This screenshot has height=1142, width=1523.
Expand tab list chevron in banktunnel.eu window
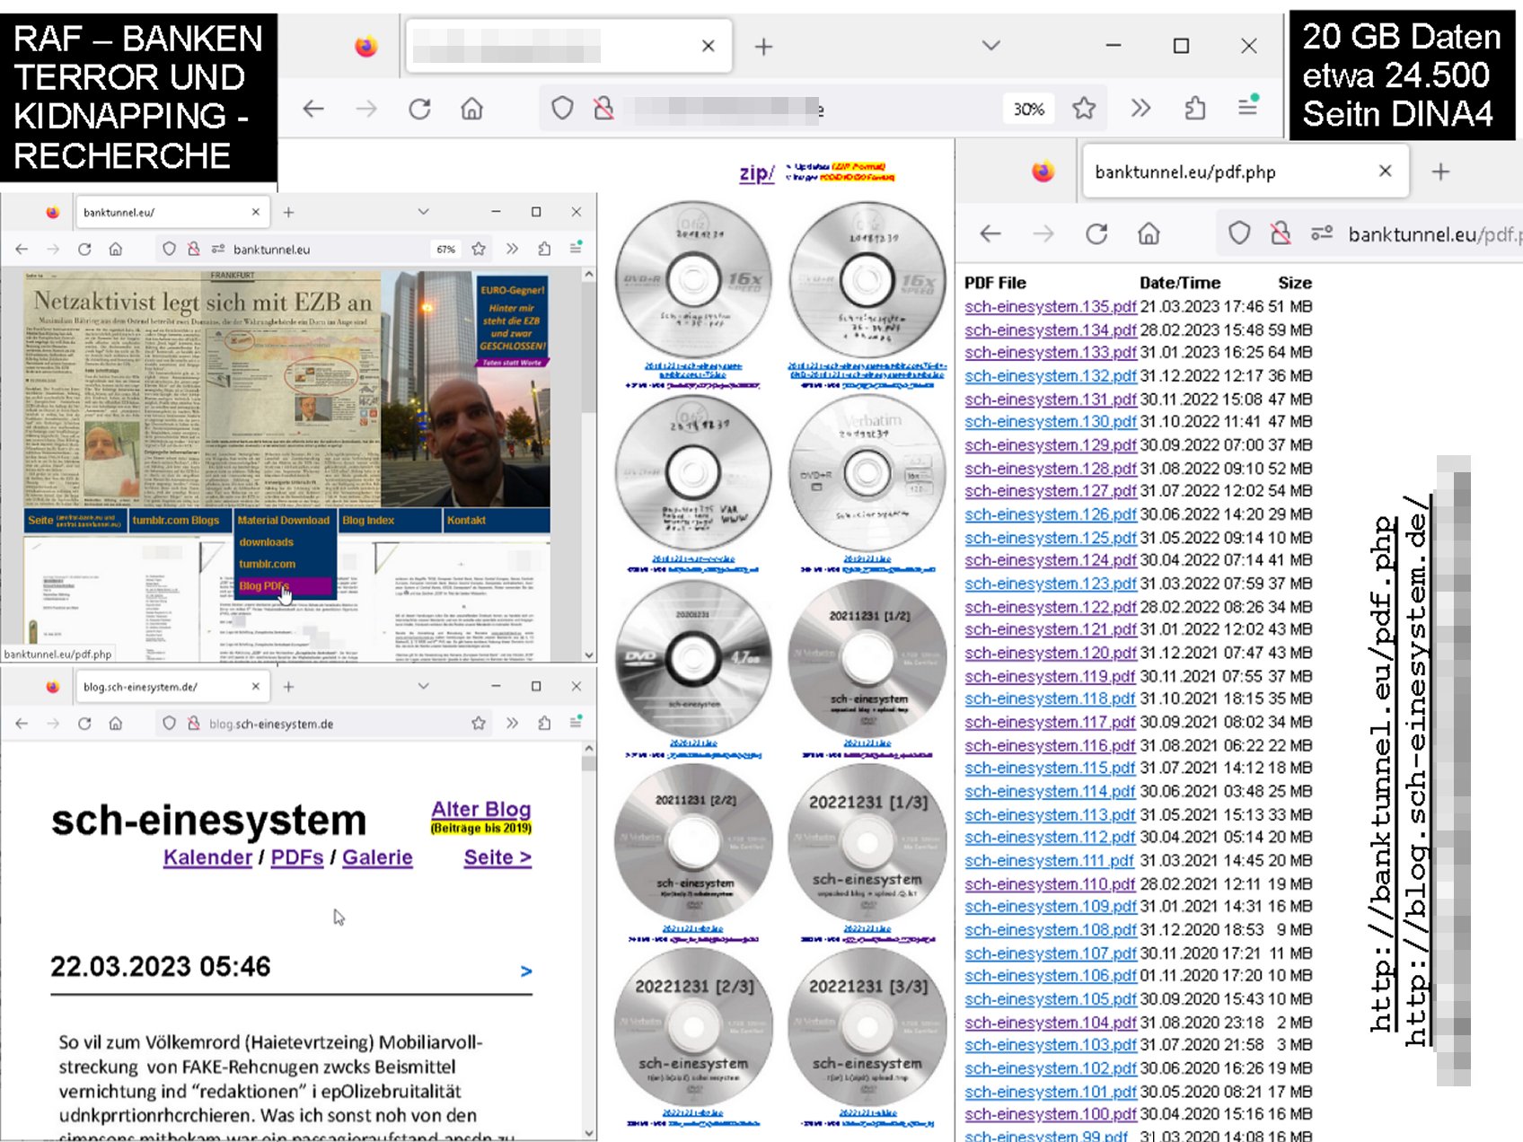click(423, 212)
